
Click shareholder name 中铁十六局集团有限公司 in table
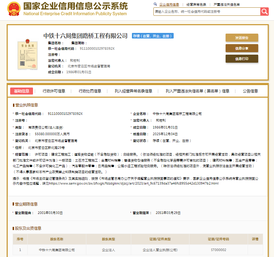coord(57,250)
